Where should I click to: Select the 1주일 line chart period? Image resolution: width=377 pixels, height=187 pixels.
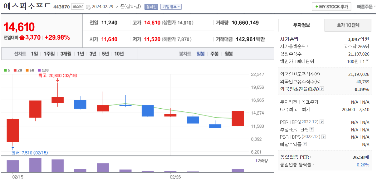(x=49, y=54)
